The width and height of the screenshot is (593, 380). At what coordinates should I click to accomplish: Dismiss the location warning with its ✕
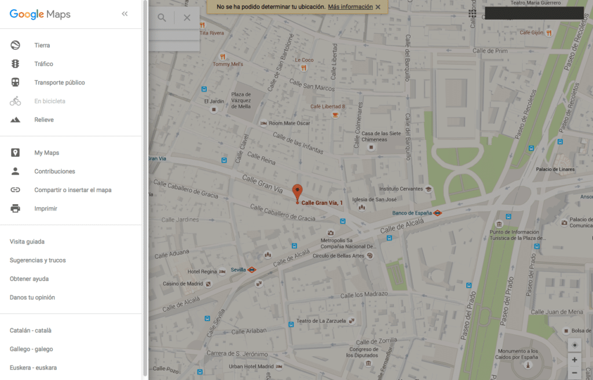click(378, 6)
